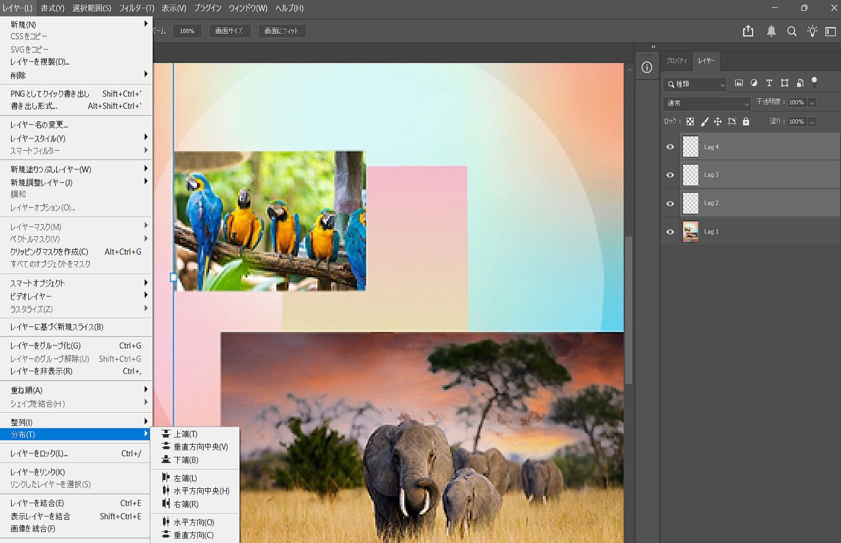Click the lock all padlock icon
The width and height of the screenshot is (841, 543).
tap(746, 122)
